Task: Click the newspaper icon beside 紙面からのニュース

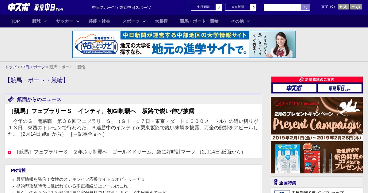Action: coord(11,99)
